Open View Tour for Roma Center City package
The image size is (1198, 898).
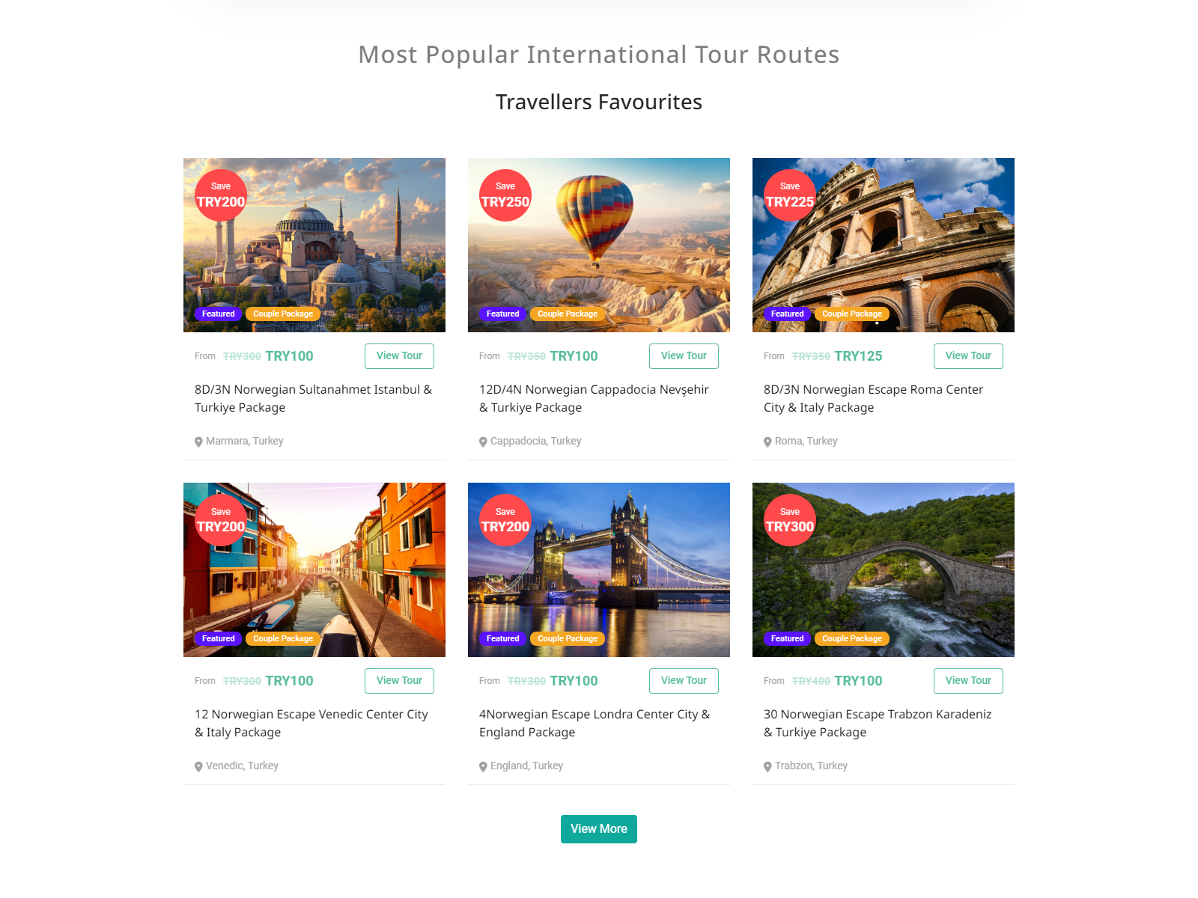click(968, 356)
